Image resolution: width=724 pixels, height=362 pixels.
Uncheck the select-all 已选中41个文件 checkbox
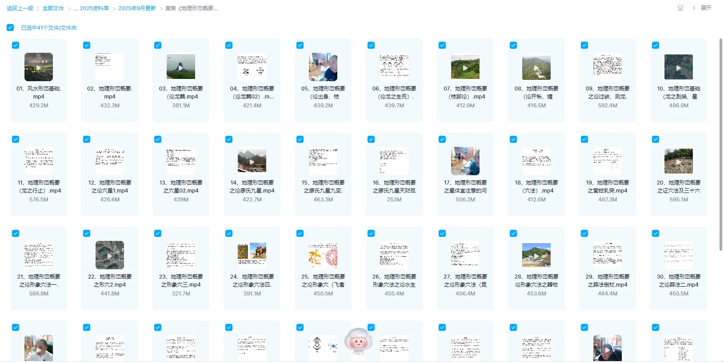(x=10, y=28)
